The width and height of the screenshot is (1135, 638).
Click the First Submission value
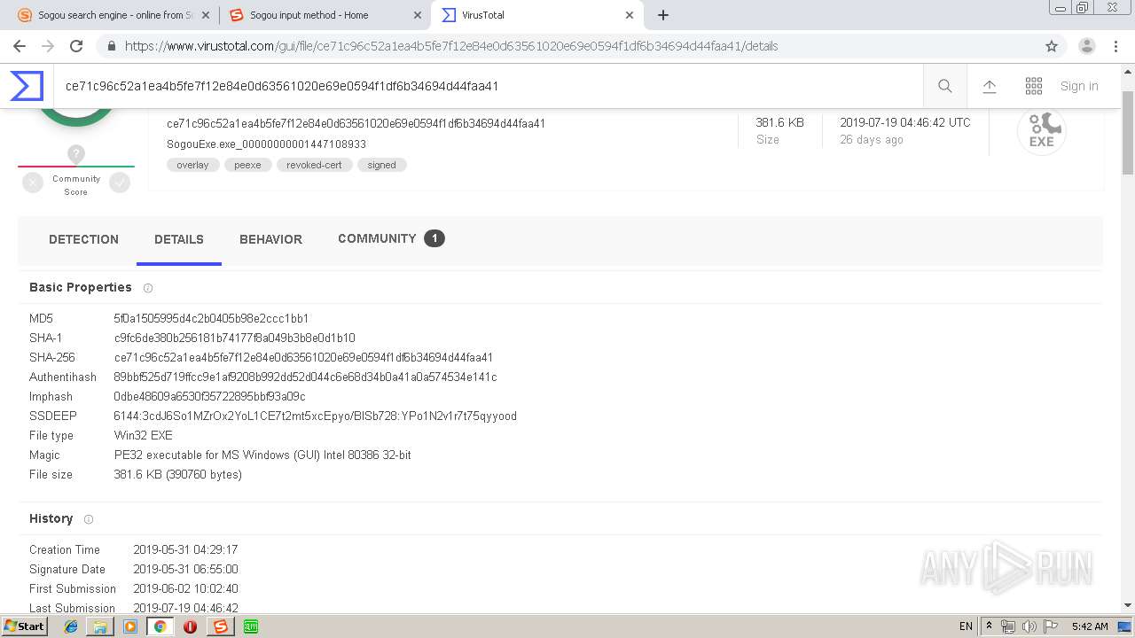[x=185, y=588]
